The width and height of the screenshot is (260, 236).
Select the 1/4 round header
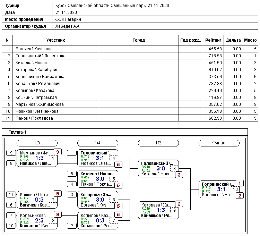coord(98,143)
